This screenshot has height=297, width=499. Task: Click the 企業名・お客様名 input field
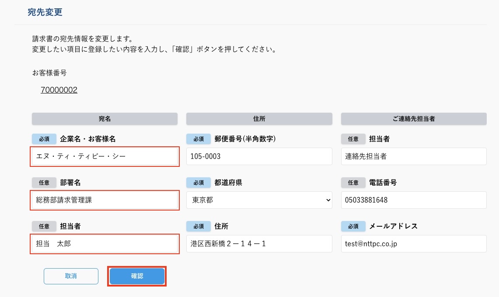point(105,156)
